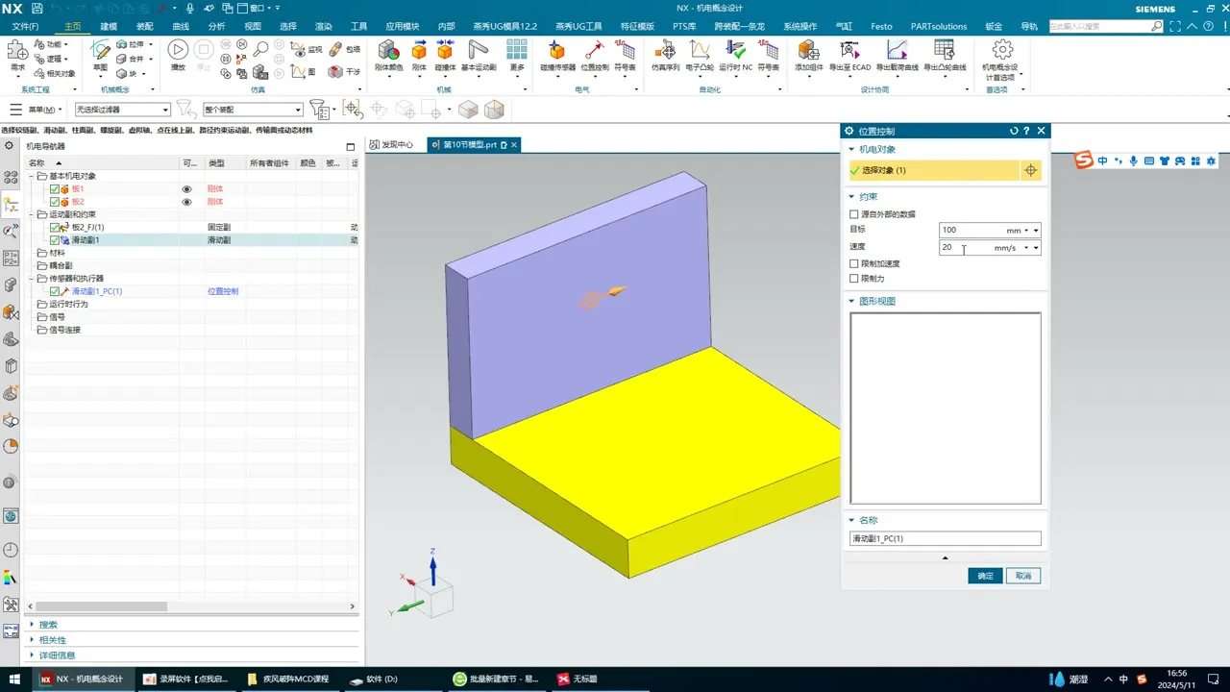Click the 位置控制 ribbon icon
The image size is (1230, 692).
595,51
